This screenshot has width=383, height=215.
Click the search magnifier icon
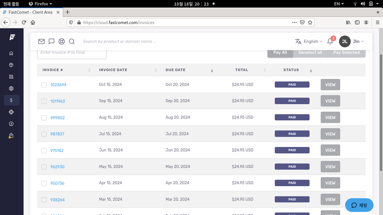pyautogui.click(x=72, y=41)
